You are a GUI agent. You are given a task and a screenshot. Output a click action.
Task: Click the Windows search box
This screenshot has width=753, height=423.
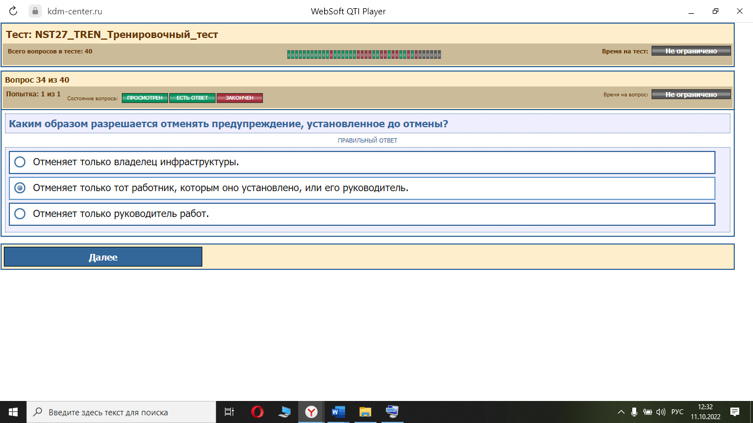121,412
